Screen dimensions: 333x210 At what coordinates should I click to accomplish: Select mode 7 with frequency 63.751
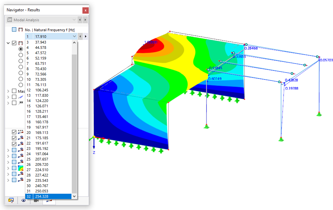tap(49, 63)
